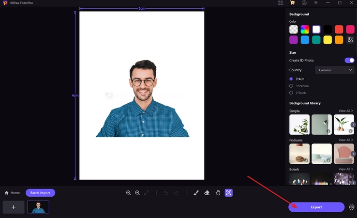View all Simple backgrounds
This screenshot has width=357, height=218.
[x=345, y=111]
